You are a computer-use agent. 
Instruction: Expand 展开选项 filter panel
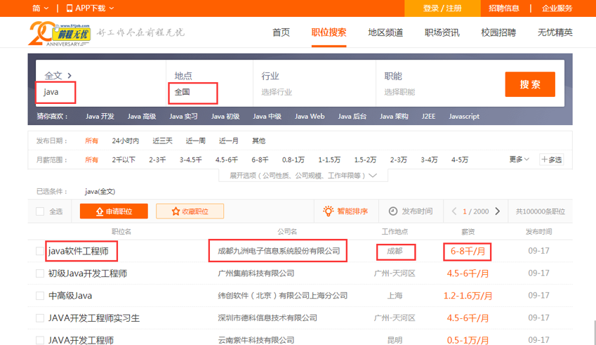303,176
